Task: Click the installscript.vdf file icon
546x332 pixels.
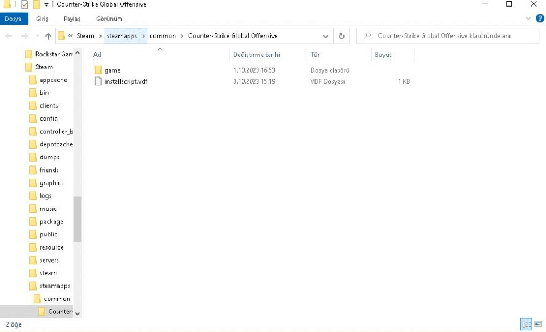Action: [98, 81]
